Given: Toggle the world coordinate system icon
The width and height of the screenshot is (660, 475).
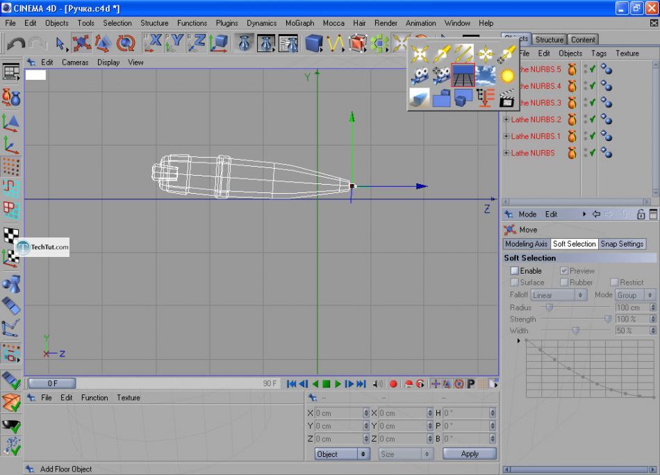Looking at the screenshot, I should [218, 43].
